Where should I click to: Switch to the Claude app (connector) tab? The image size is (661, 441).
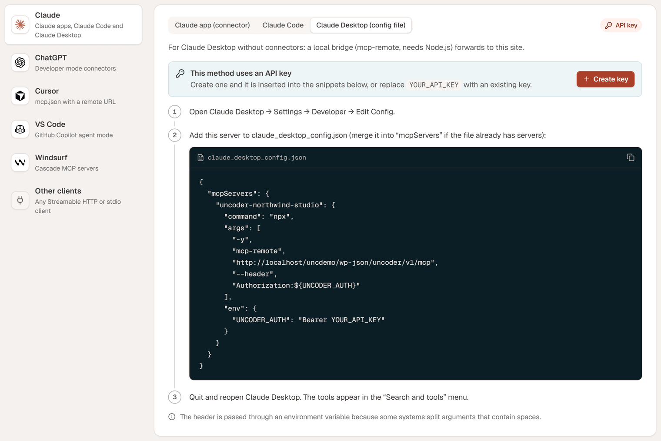click(212, 25)
